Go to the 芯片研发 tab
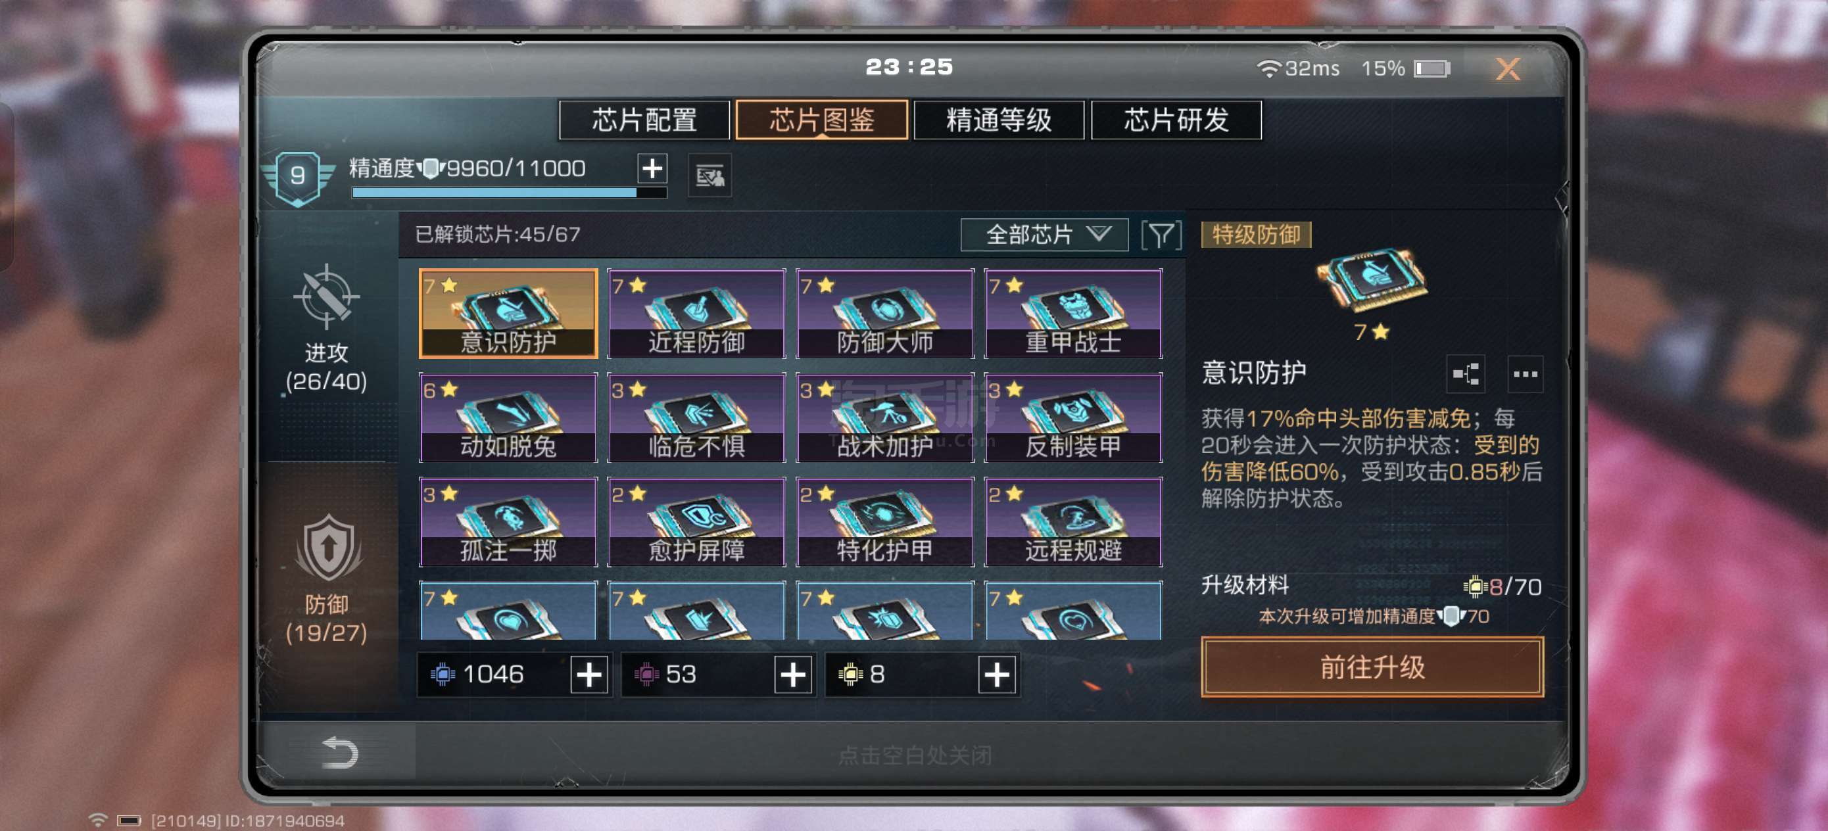The image size is (1828, 831). pyautogui.click(x=1176, y=120)
